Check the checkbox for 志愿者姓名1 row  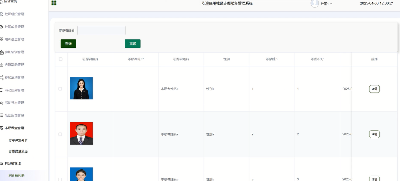[x=60, y=89]
